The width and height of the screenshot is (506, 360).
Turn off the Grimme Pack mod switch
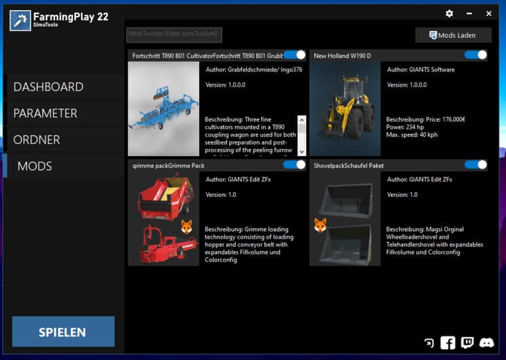click(x=295, y=165)
